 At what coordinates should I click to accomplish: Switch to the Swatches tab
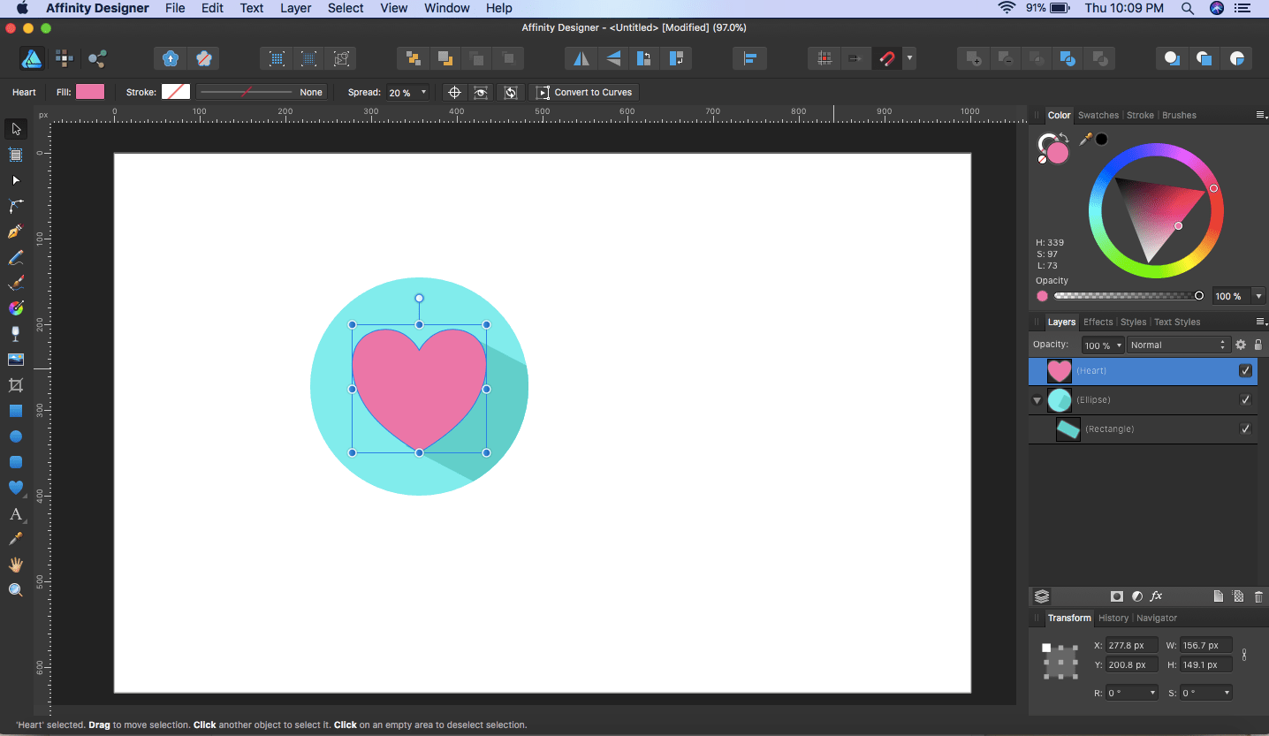click(x=1098, y=115)
